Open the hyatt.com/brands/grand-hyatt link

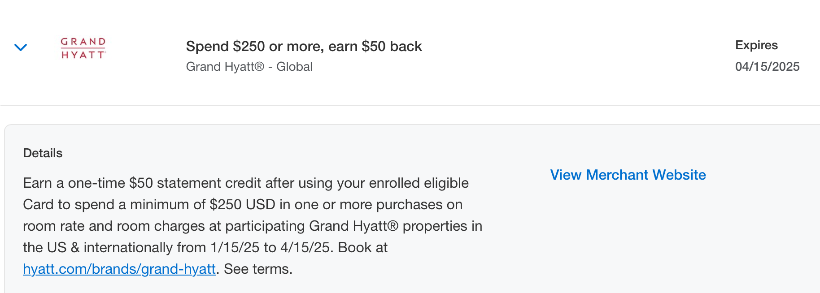click(x=119, y=269)
